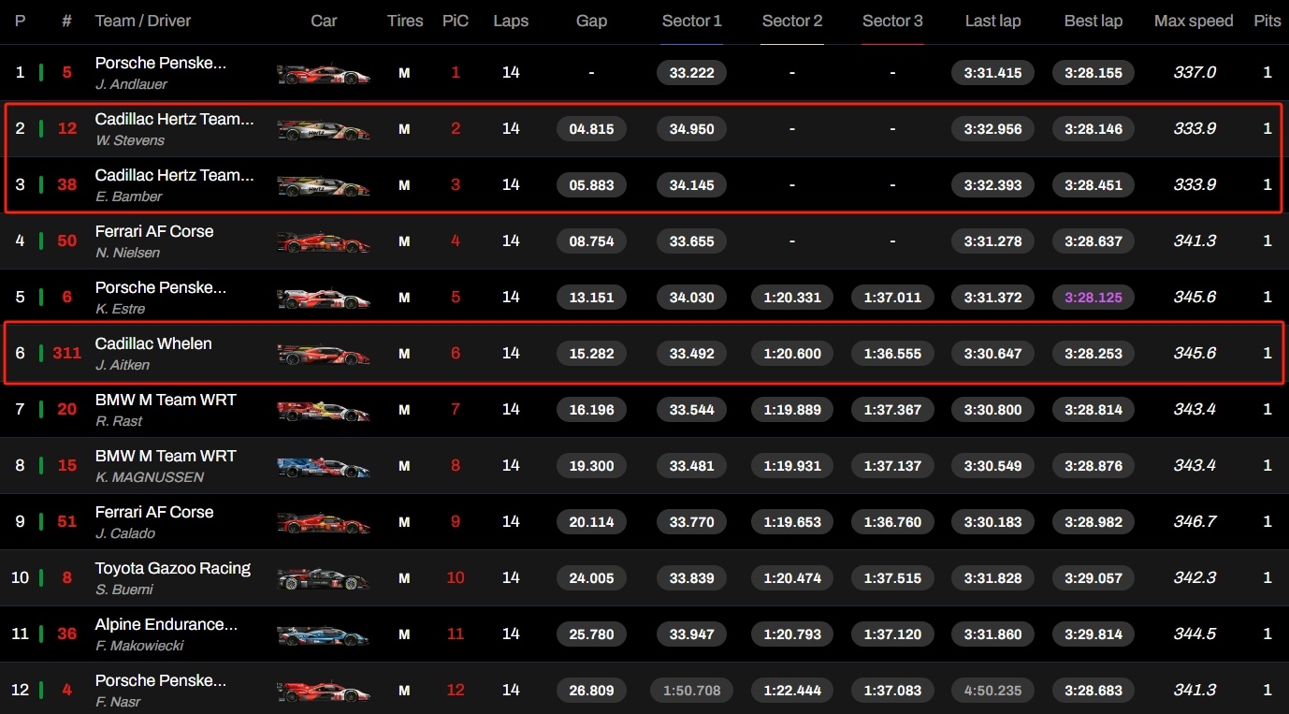
Task: Click the Max speed column header
Action: tap(1194, 21)
